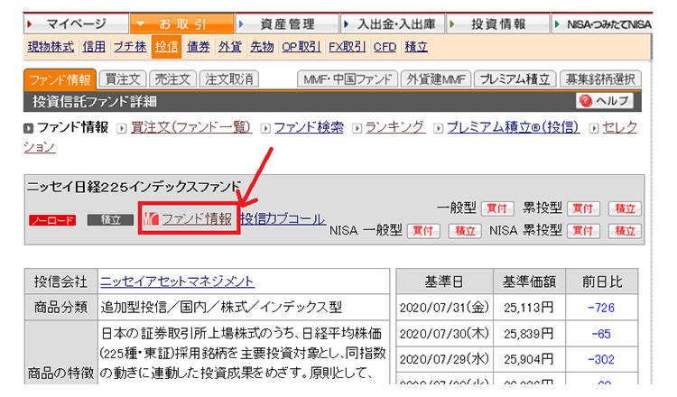This screenshot has height=397, width=677.
Task: Select the highlighted 投信 submenu item
Action: (166, 47)
